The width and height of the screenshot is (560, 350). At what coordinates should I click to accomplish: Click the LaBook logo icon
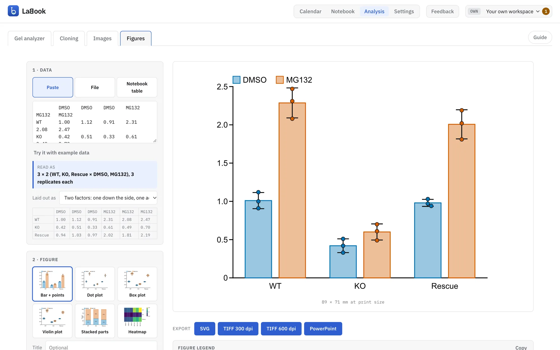(13, 11)
